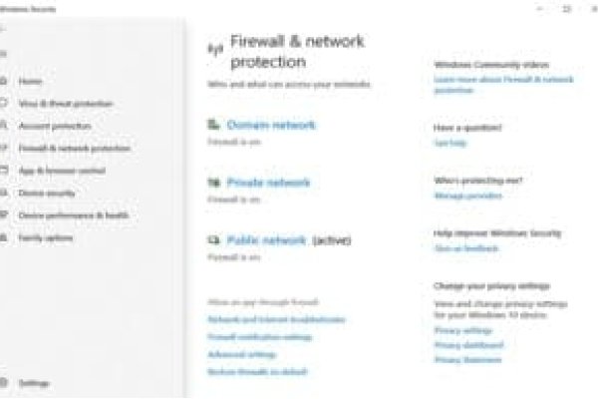Click the App & browser control icon

[4, 171]
